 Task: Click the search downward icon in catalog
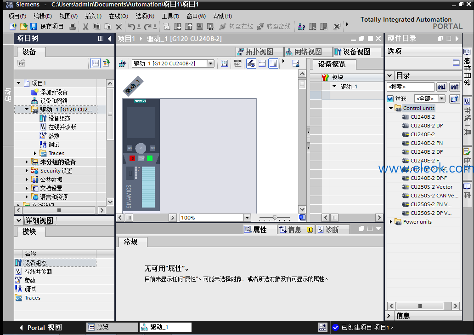[x=442, y=87]
